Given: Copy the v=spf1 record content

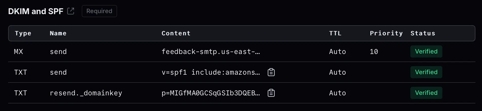Looking at the screenshot, I should coord(271,72).
